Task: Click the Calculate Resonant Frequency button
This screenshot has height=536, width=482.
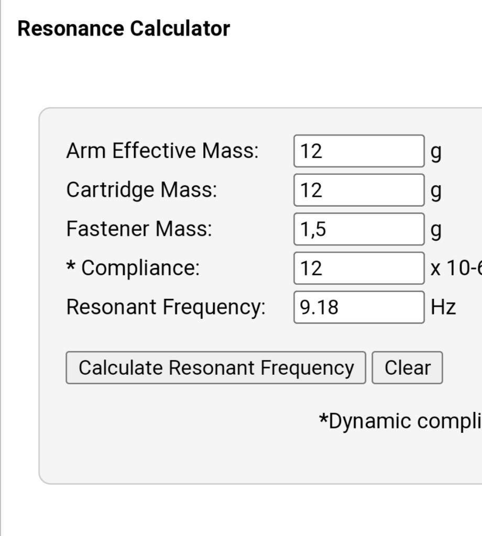Action: pyautogui.click(x=215, y=367)
